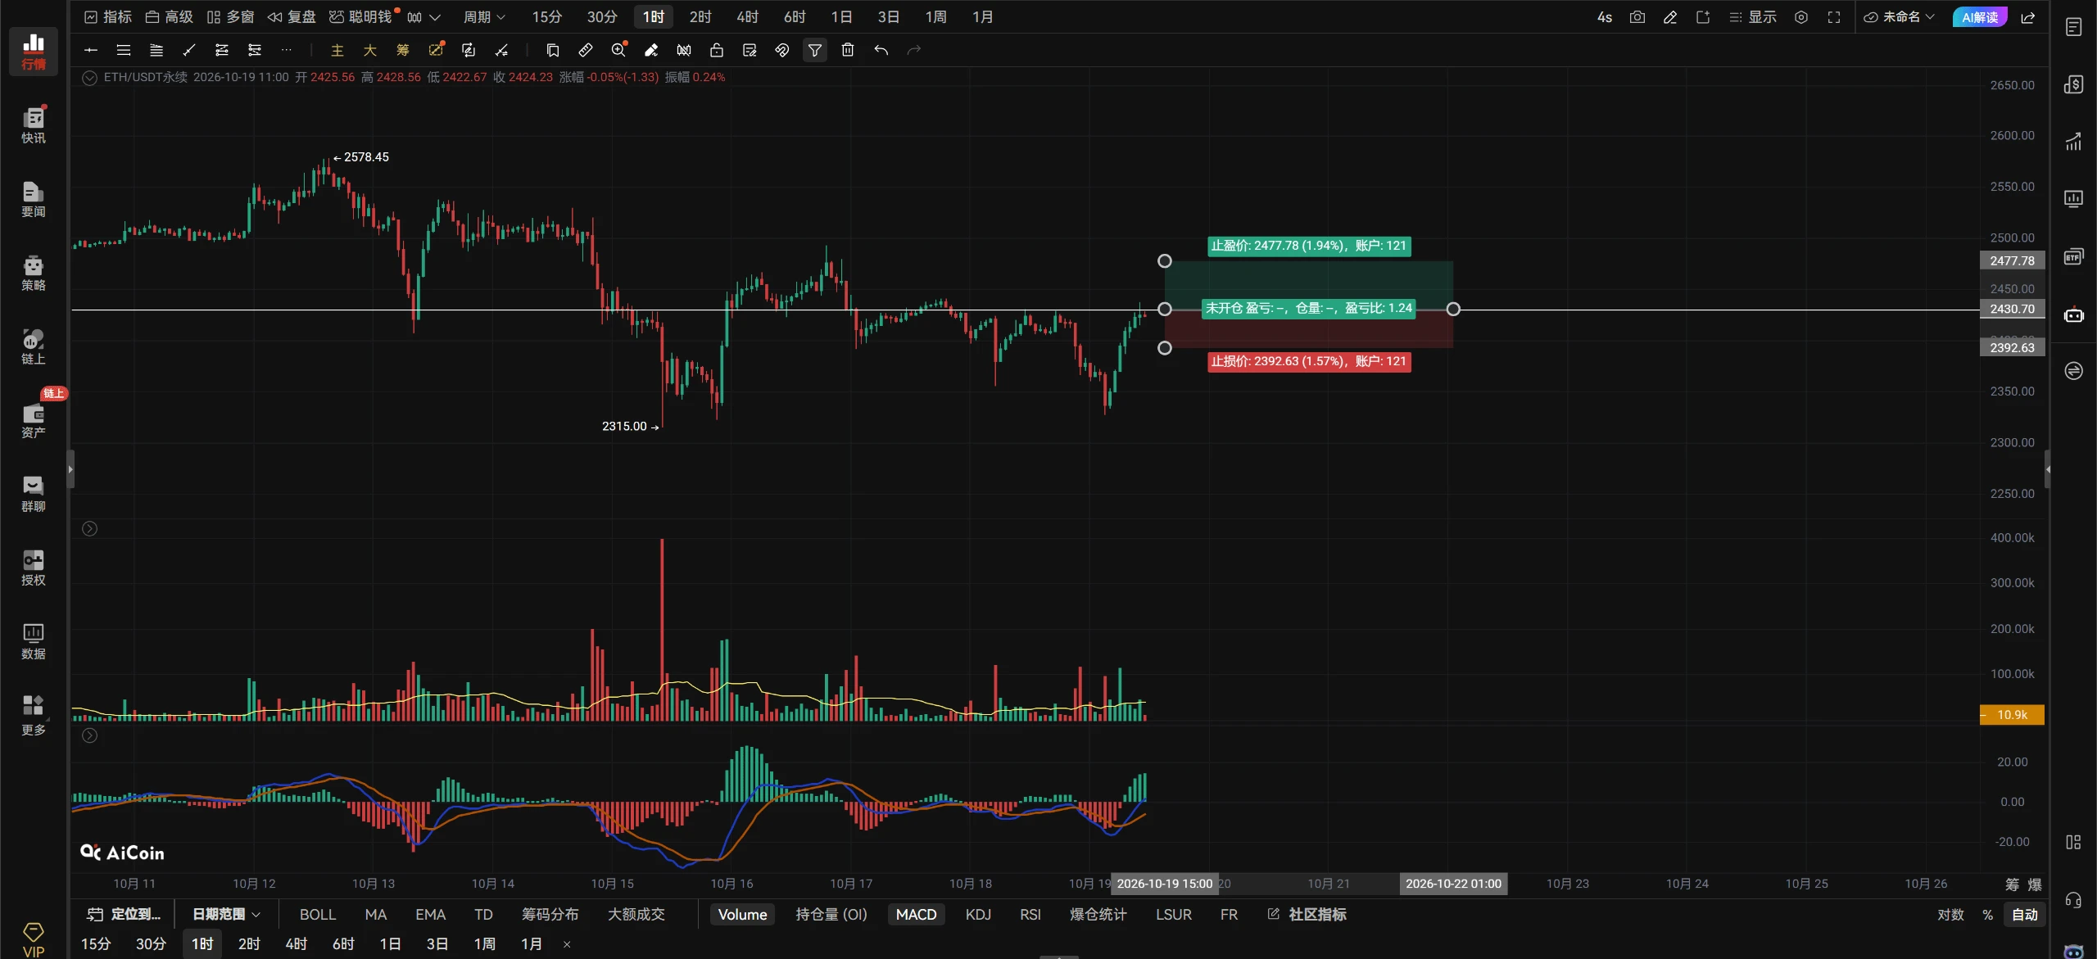Open the 指标 indicators button
This screenshot has width=2097, height=959.
[x=108, y=17]
